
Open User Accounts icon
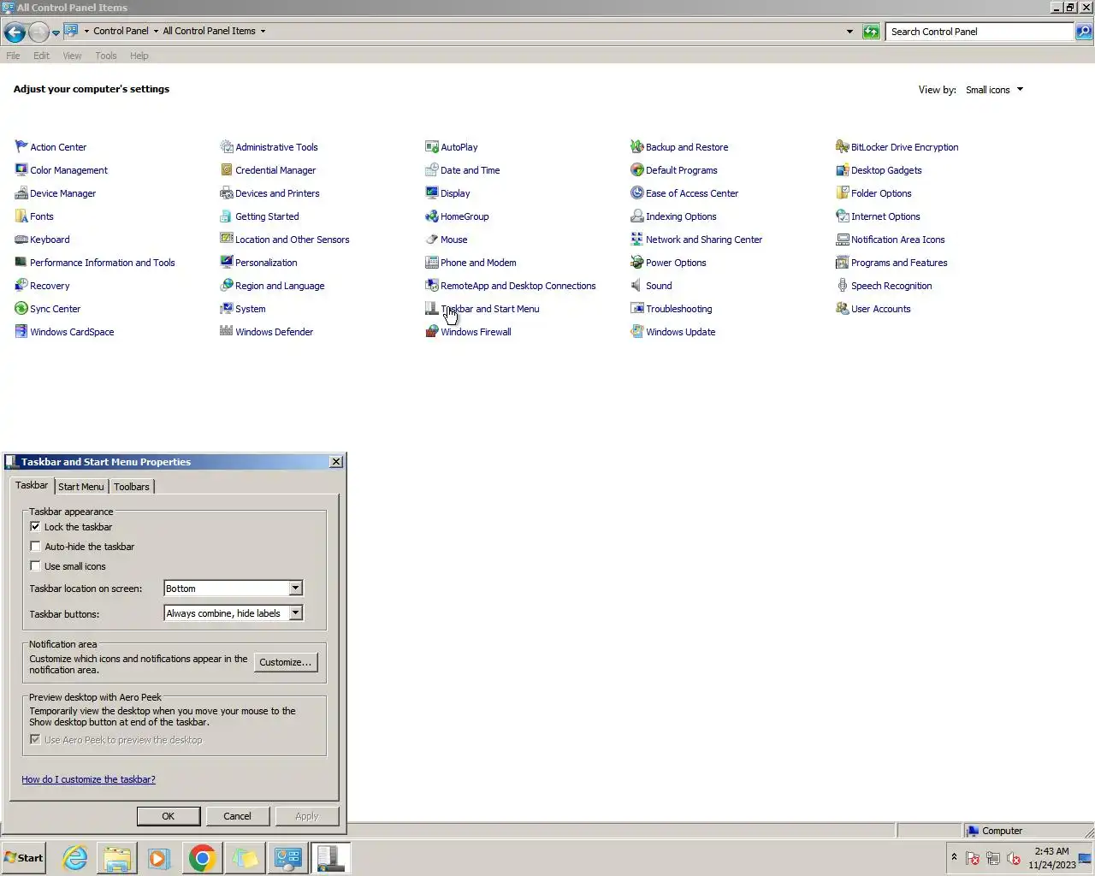[x=843, y=309]
